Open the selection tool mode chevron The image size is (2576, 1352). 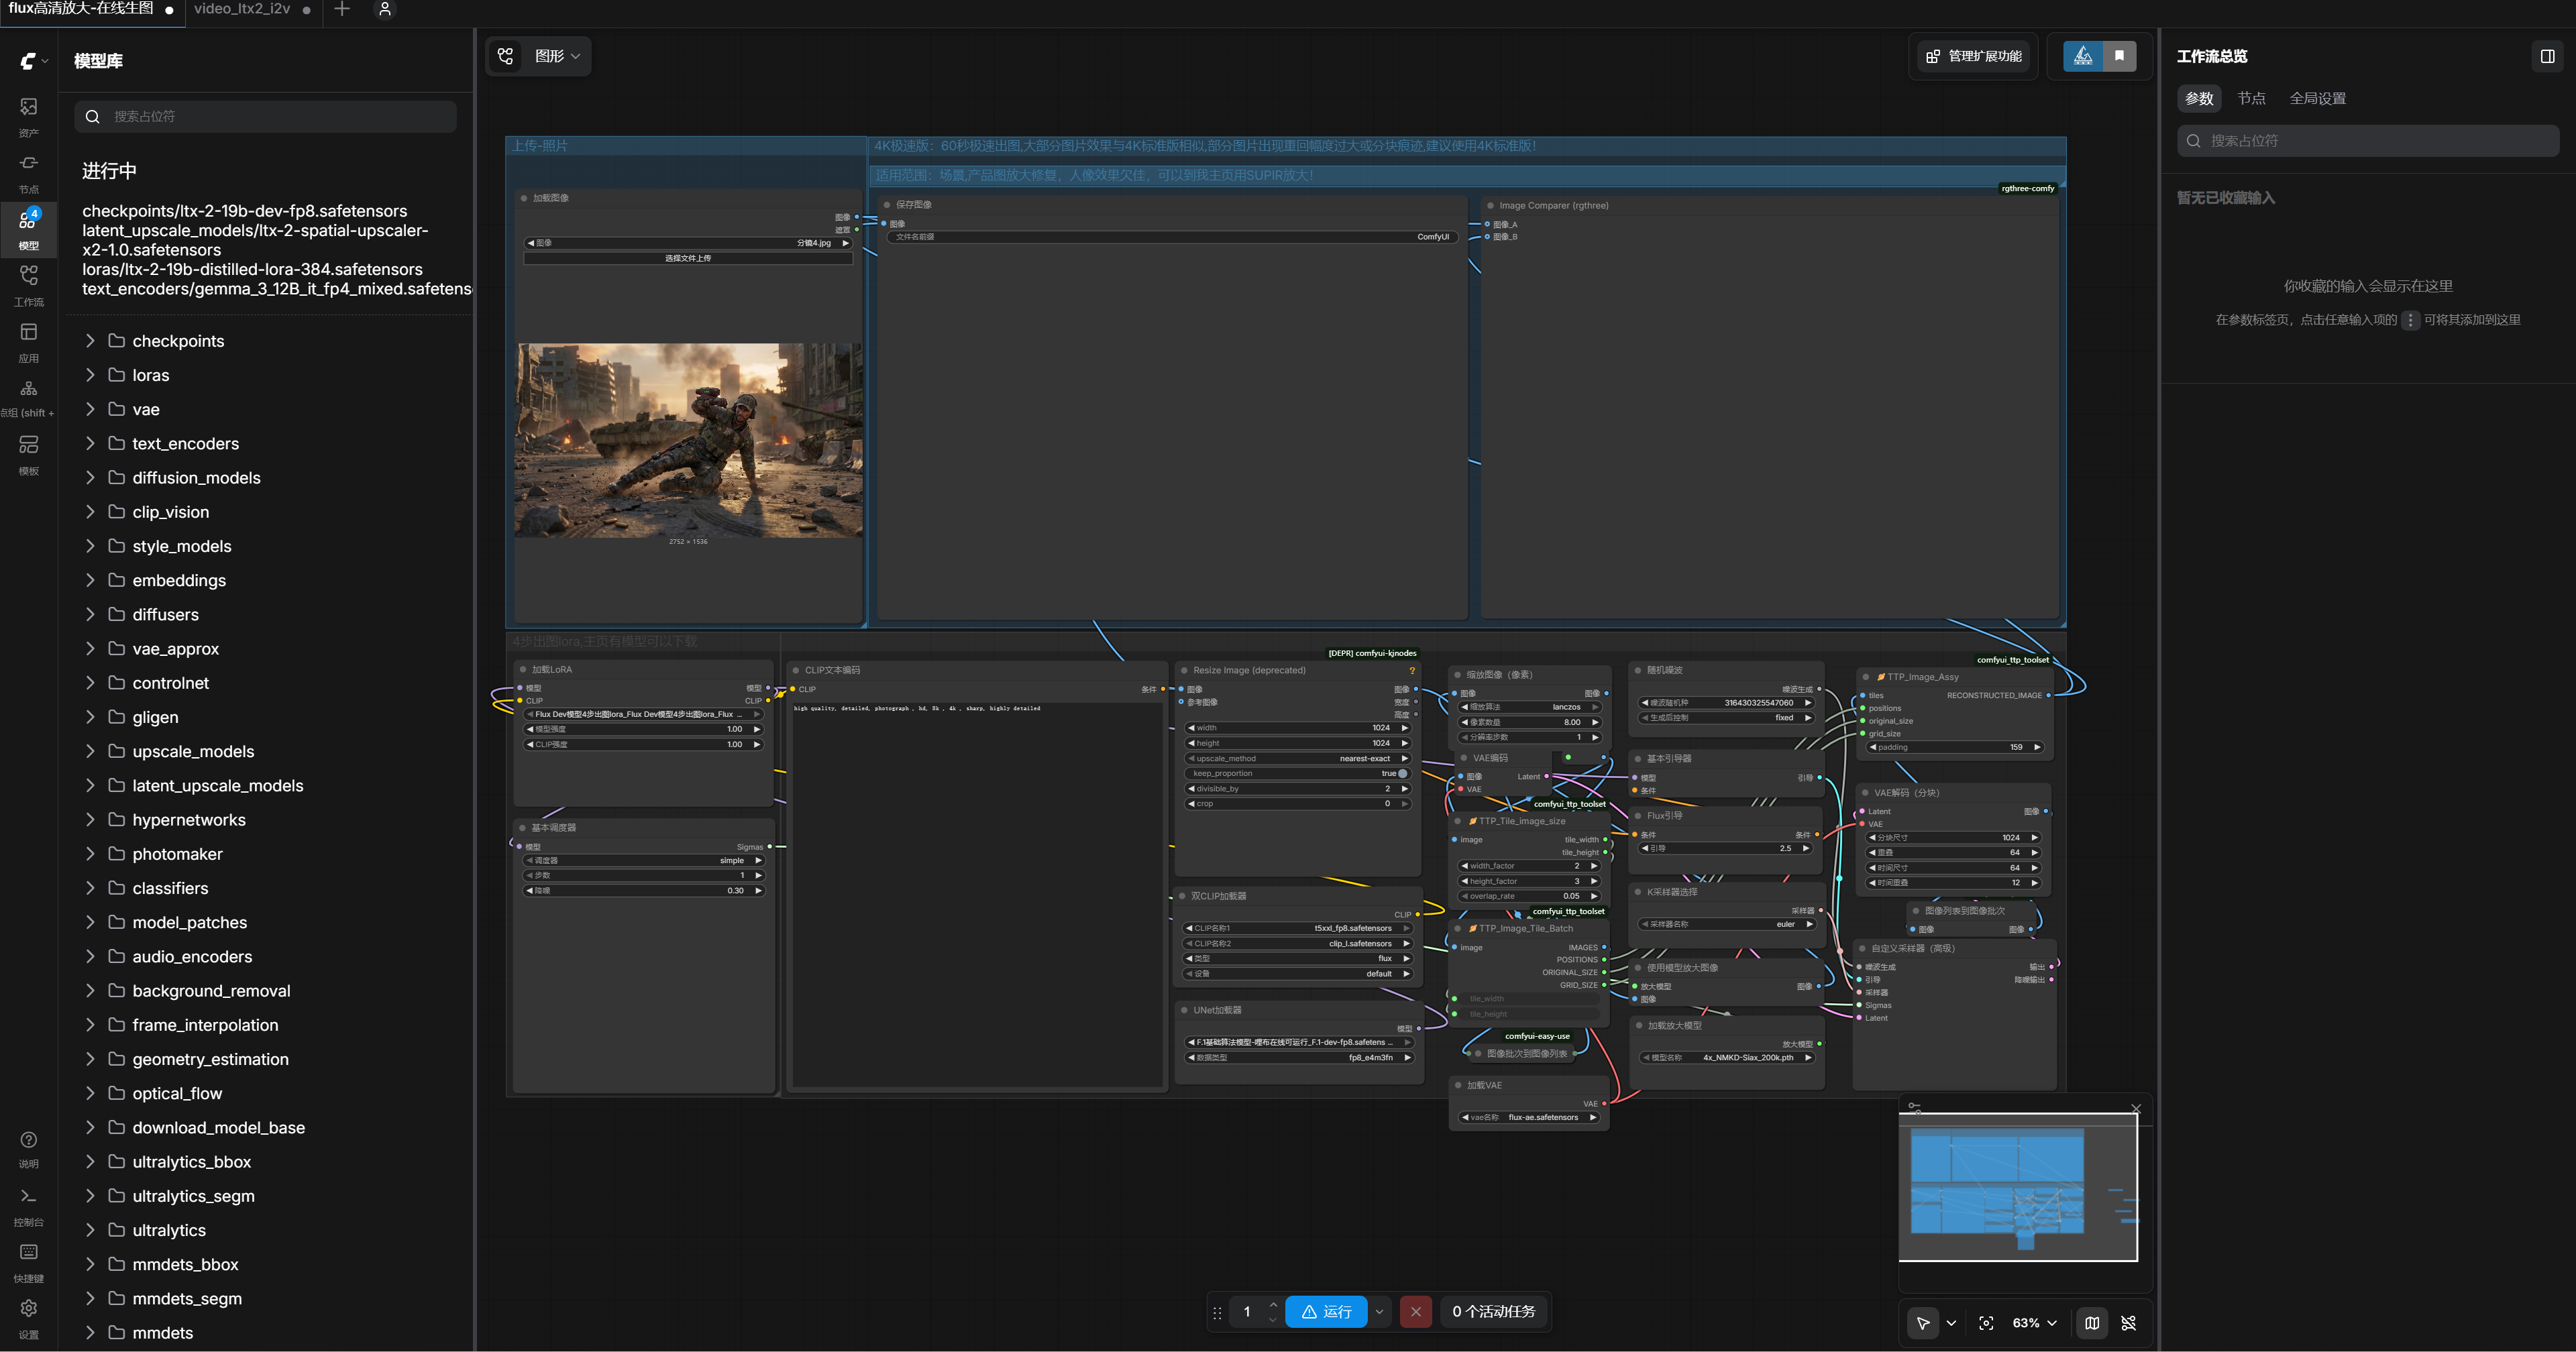[1951, 1323]
